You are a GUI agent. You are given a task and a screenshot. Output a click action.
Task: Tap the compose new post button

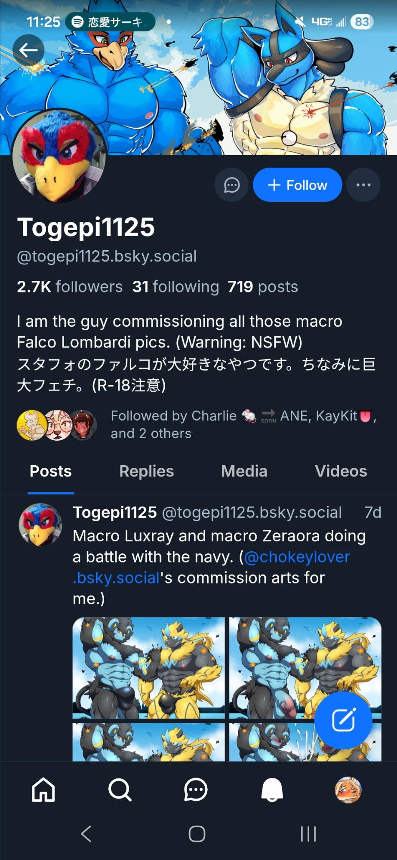[343, 720]
